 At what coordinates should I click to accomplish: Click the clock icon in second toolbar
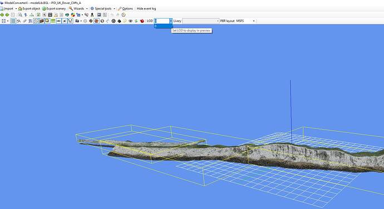(124, 15)
